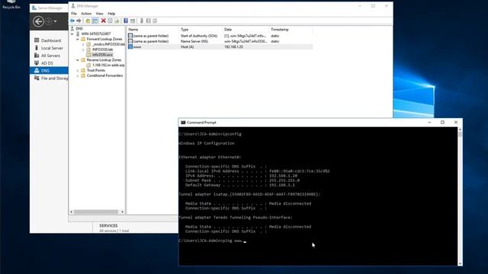The width and height of the screenshot is (488, 274).
Task: Click the Up One Level folder toolbar icon
Action: point(88,21)
